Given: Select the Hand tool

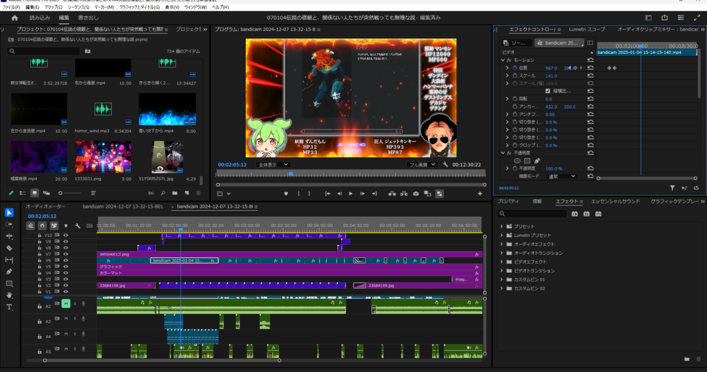Looking at the screenshot, I should 9,295.
